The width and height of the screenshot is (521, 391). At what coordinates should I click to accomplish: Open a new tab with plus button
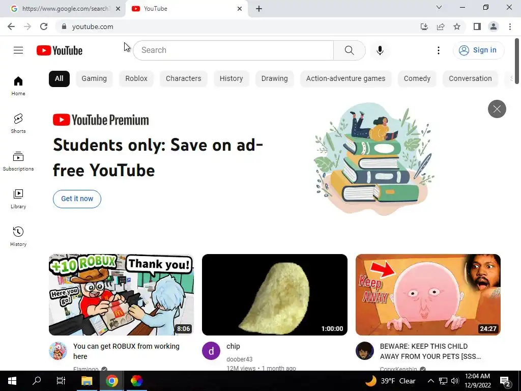259,9
